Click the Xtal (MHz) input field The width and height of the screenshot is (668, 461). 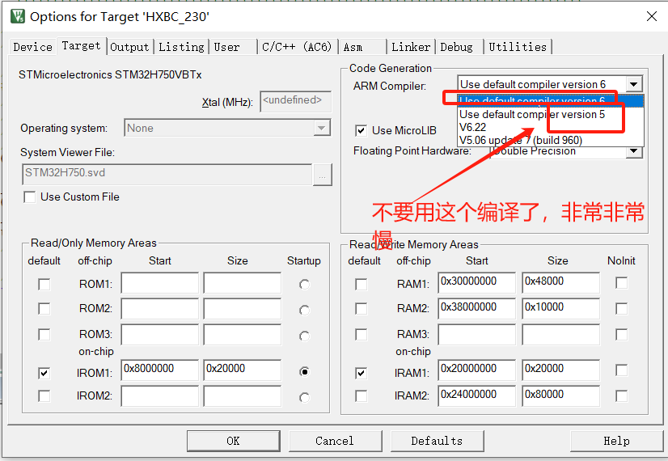point(295,101)
